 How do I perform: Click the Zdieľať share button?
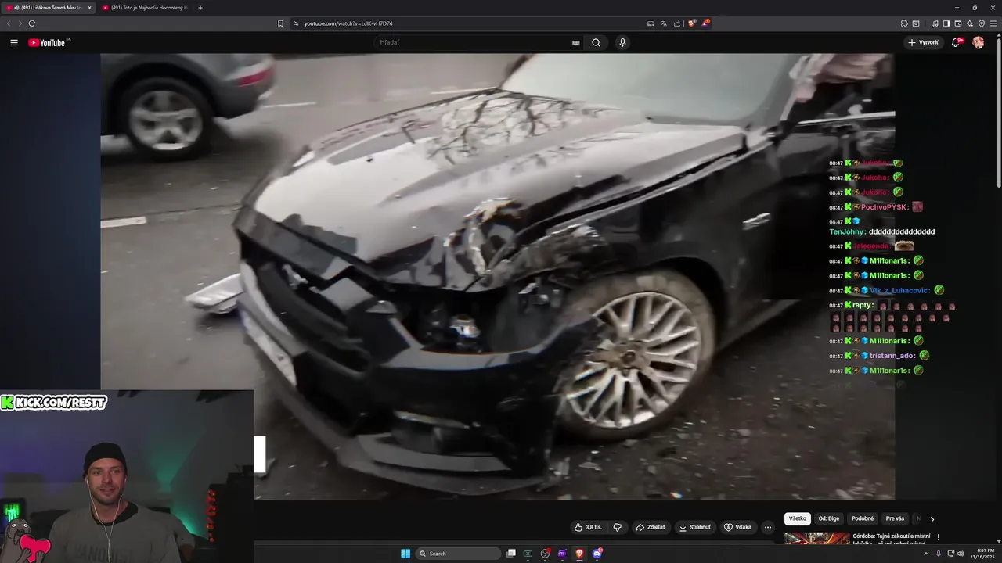650,527
